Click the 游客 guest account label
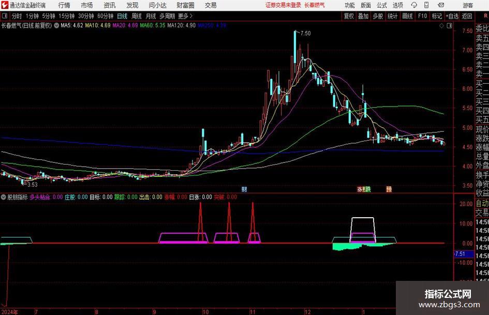 click(x=468, y=5)
